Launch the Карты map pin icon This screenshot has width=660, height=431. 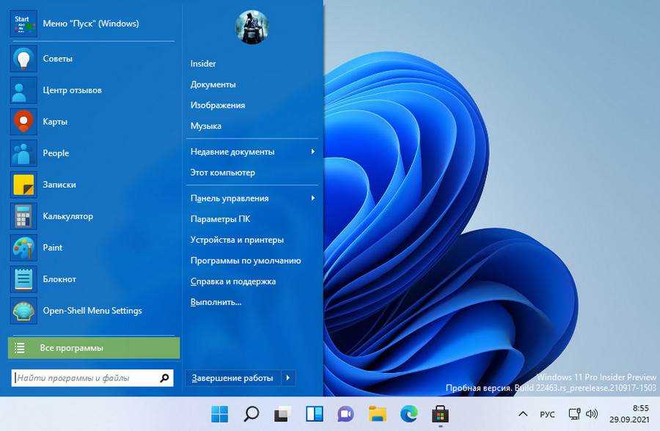[23, 122]
